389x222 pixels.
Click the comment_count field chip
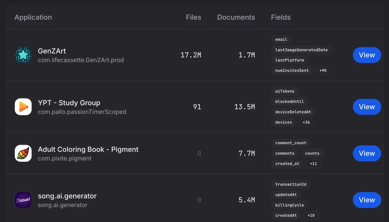291,143
